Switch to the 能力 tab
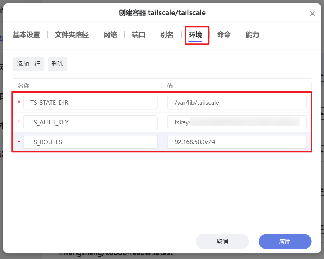The image size is (324, 259). (252, 35)
